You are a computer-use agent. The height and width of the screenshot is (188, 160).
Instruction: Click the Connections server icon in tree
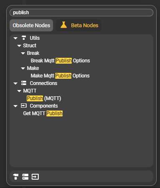point(24,83)
